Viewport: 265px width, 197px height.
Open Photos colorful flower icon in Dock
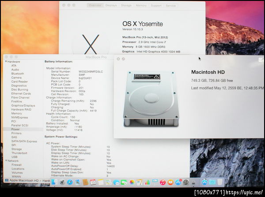pos(132,182)
